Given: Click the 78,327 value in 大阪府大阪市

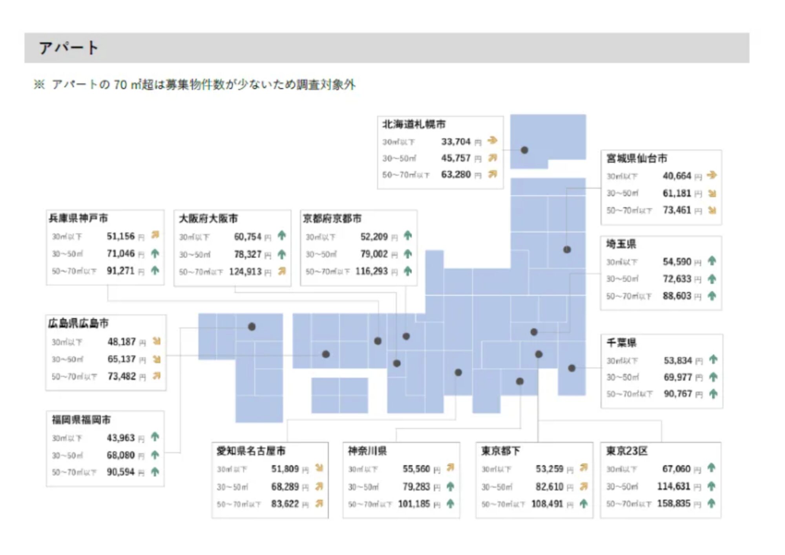Looking at the screenshot, I should (248, 254).
